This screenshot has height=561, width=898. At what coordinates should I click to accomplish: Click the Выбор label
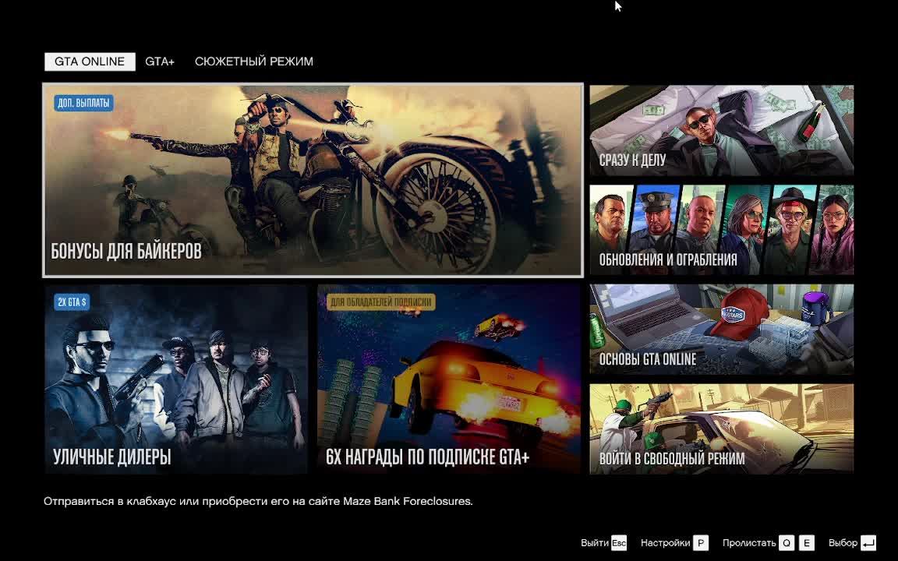pos(843,542)
